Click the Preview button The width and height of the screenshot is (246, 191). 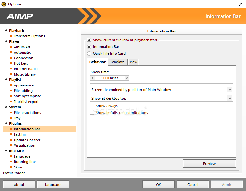coord(209,164)
